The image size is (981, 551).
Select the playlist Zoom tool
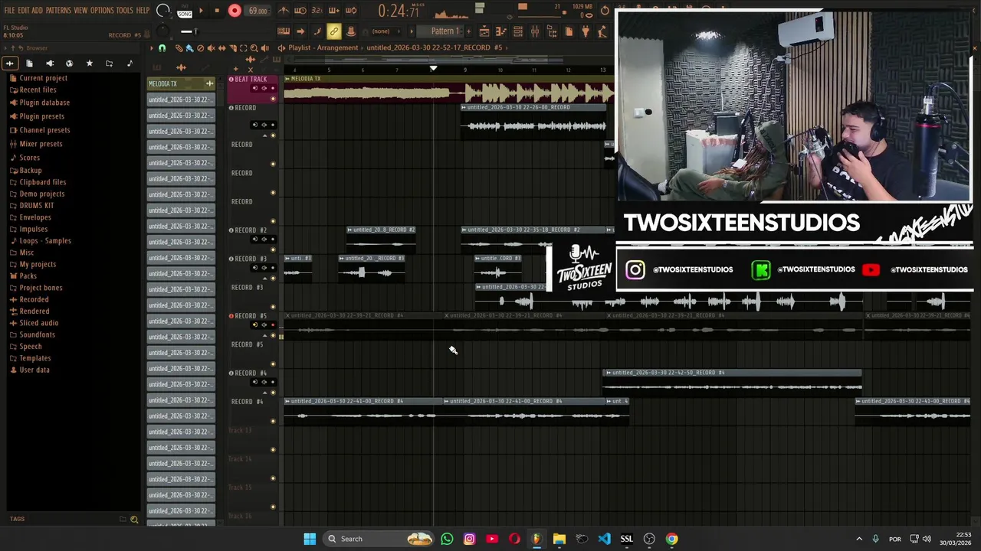pyautogui.click(x=254, y=47)
